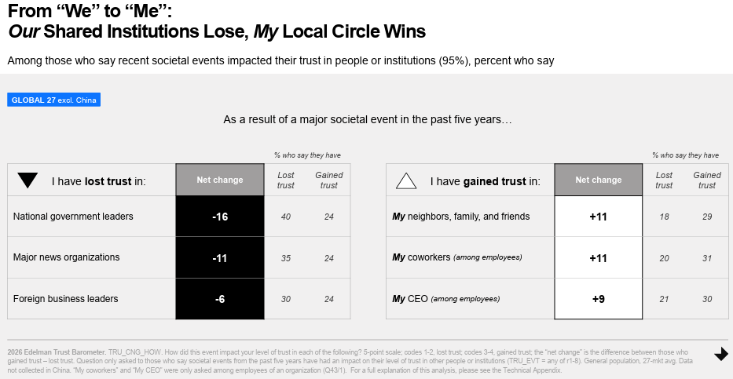Click the Net change header above +11
Viewport: 733px width, 379px height.
(x=598, y=180)
